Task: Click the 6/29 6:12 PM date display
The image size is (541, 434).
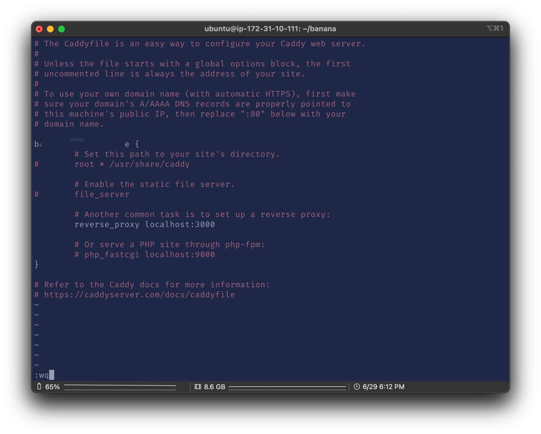Action: 383,387
